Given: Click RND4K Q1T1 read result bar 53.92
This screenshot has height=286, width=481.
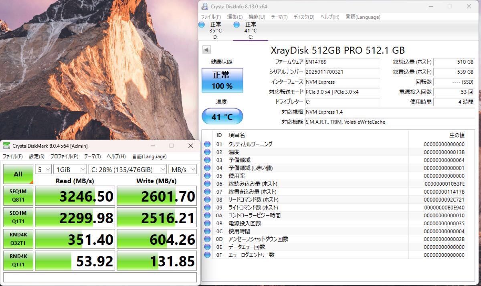Looking at the screenshot, I should pos(75,261).
